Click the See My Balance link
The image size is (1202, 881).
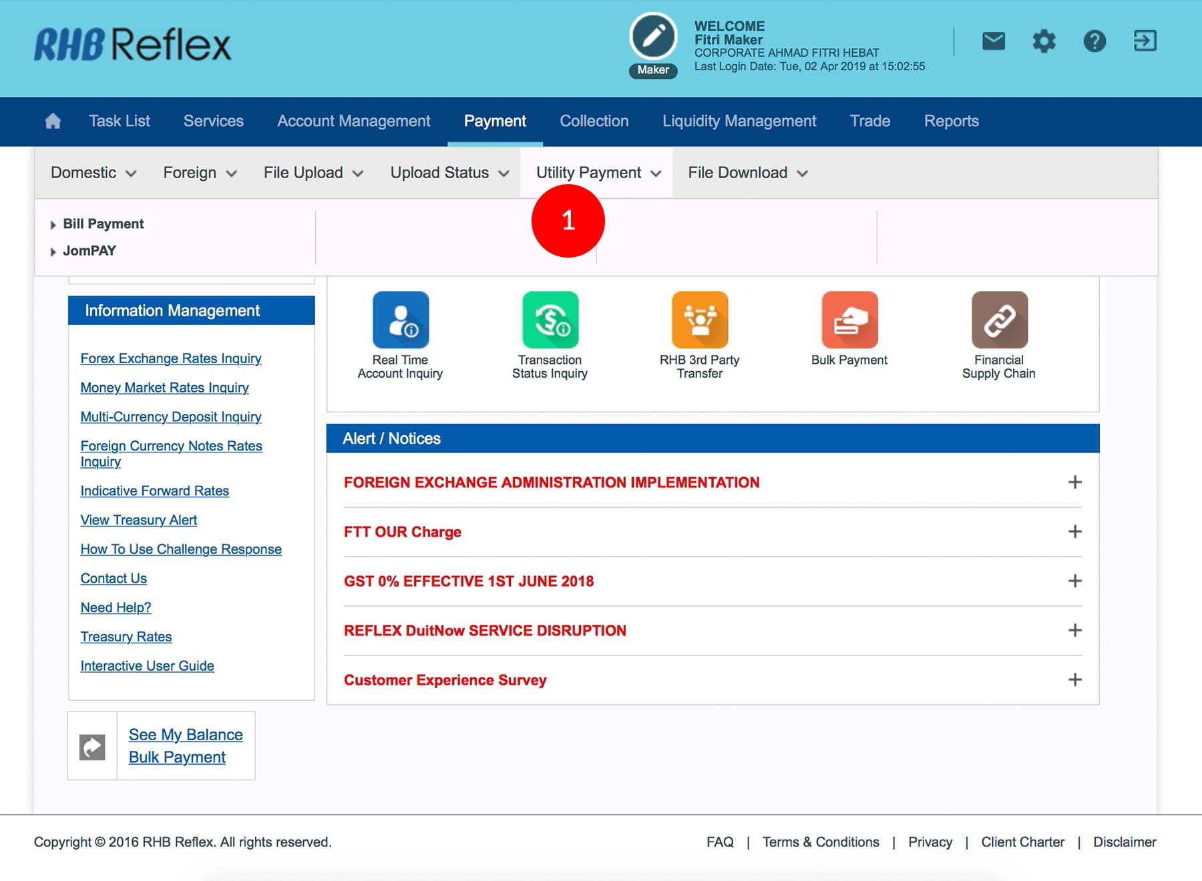186,735
